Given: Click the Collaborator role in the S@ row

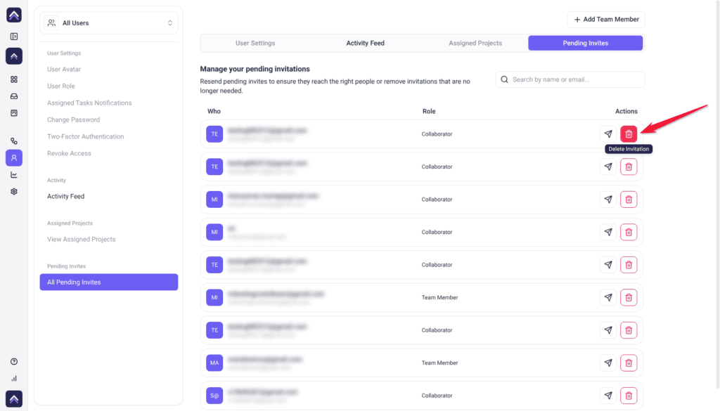Looking at the screenshot, I should click(x=437, y=396).
